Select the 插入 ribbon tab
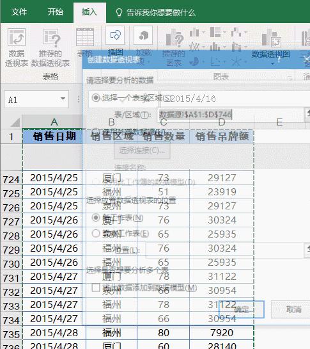Image resolution: width=310 pixels, height=349 pixels. click(x=89, y=12)
